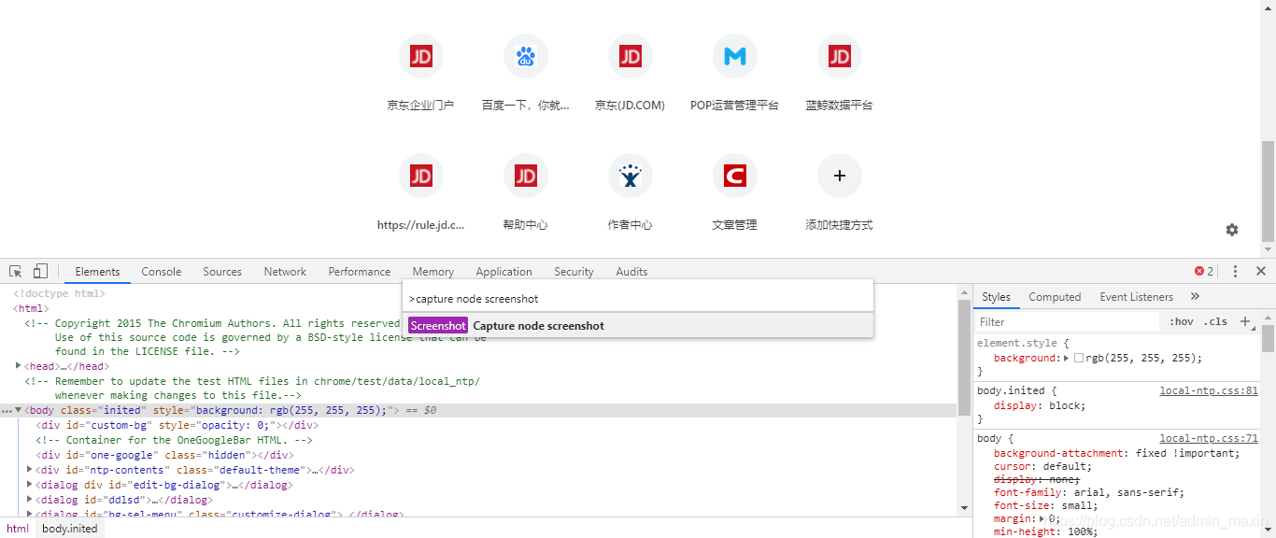Toggle the .cls element classes button

pyautogui.click(x=1216, y=321)
